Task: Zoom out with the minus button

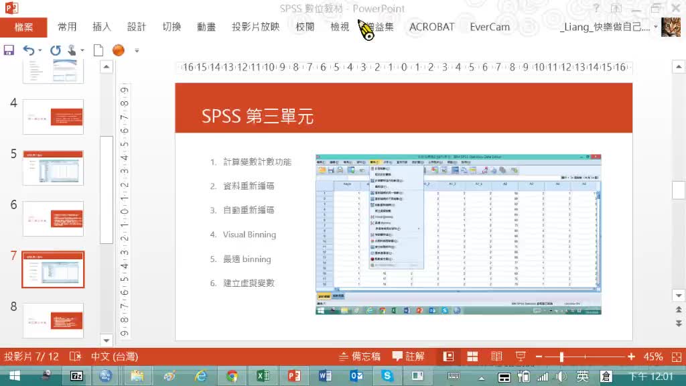Action: (539, 357)
